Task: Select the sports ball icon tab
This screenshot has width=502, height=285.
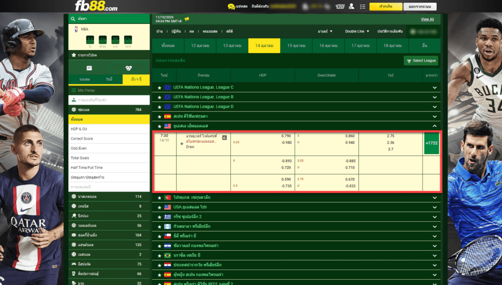Action: [x=129, y=68]
